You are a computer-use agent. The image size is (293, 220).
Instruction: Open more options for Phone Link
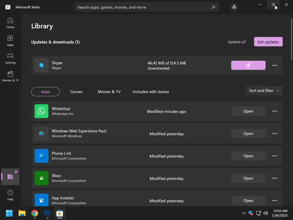click(274, 156)
